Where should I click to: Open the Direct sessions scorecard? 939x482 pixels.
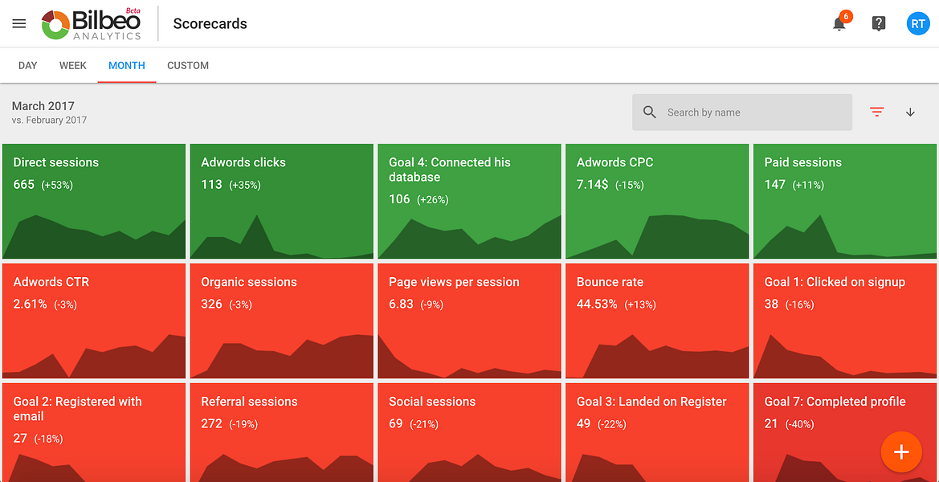point(94,201)
